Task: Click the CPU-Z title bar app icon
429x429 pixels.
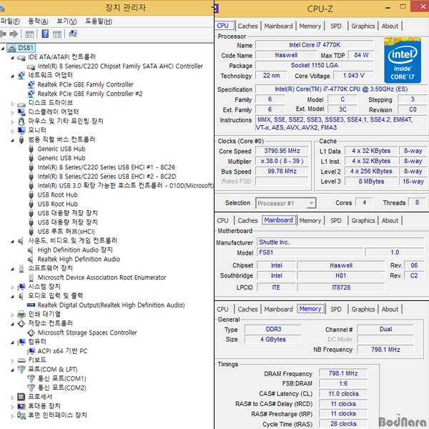Action: [216, 8]
